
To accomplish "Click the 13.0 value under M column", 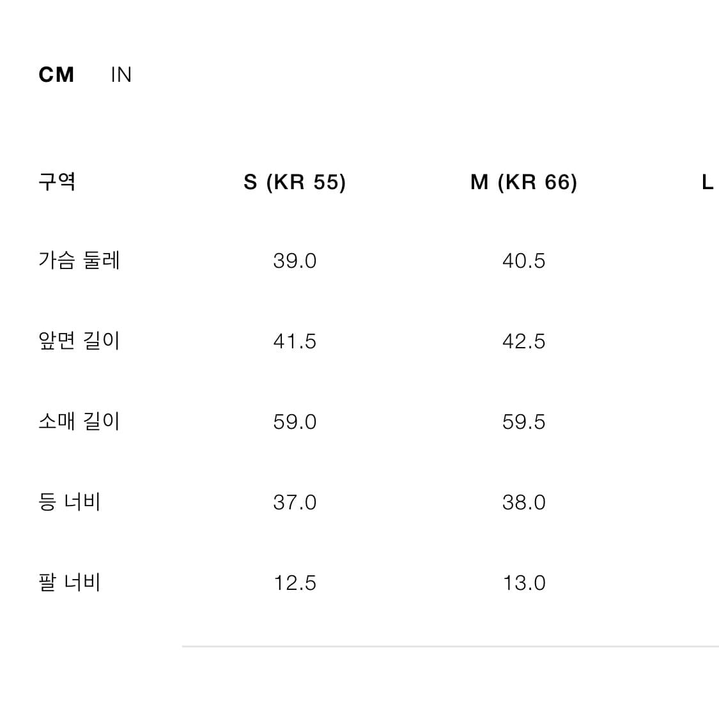I will click(x=523, y=582).
